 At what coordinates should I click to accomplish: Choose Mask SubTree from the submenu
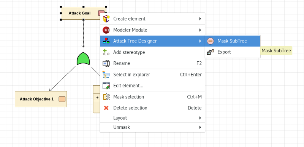point(232,41)
